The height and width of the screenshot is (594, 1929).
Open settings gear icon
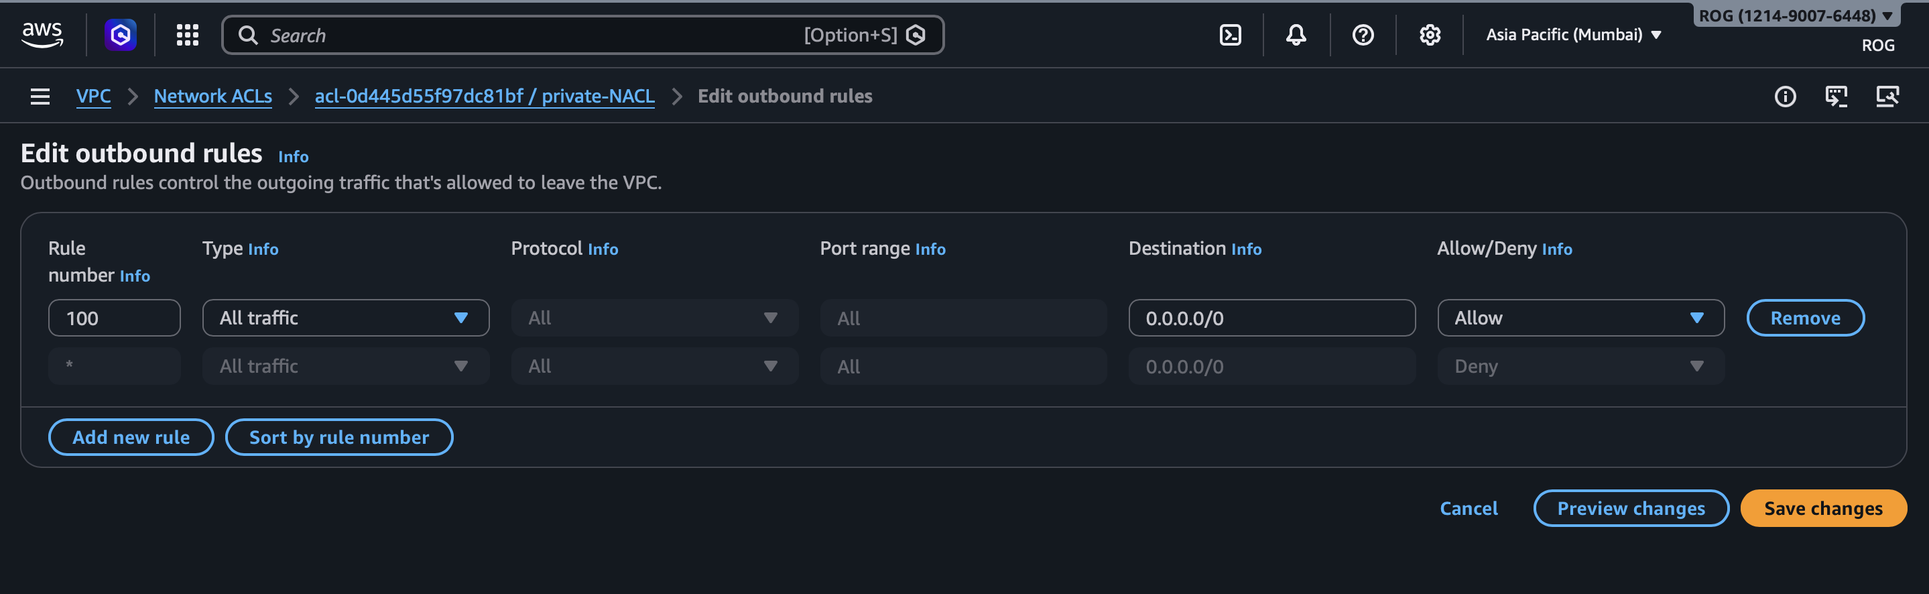(x=1429, y=34)
